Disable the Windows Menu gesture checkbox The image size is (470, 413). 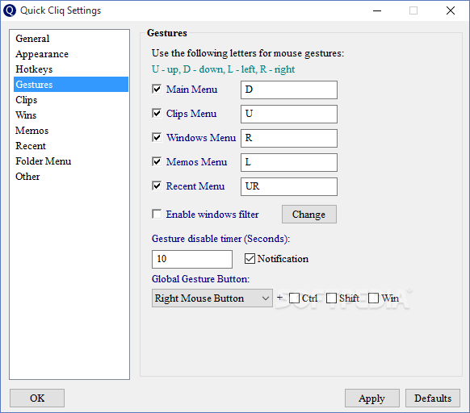(157, 137)
